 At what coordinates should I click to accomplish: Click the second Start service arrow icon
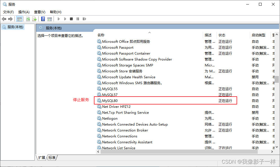65,19
